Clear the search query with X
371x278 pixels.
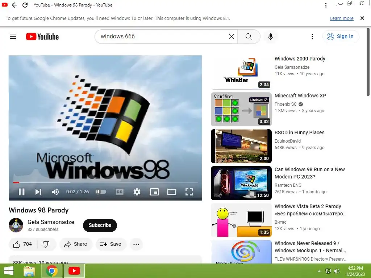tap(232, 37)
